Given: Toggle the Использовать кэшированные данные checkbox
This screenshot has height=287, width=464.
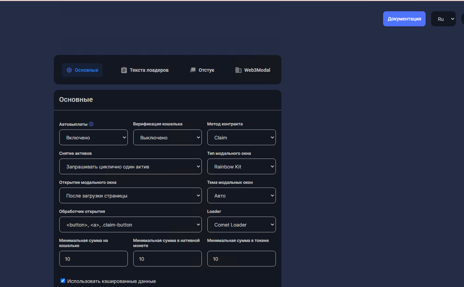Looking at the screenshot, I should (63, 281).
